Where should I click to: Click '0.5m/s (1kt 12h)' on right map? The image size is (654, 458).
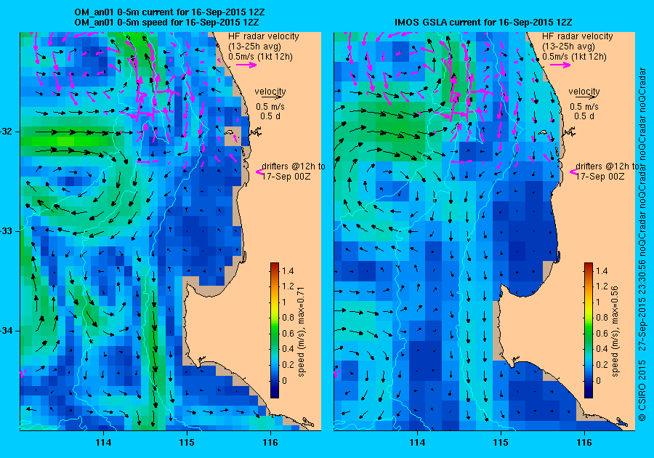coord(574,57)
